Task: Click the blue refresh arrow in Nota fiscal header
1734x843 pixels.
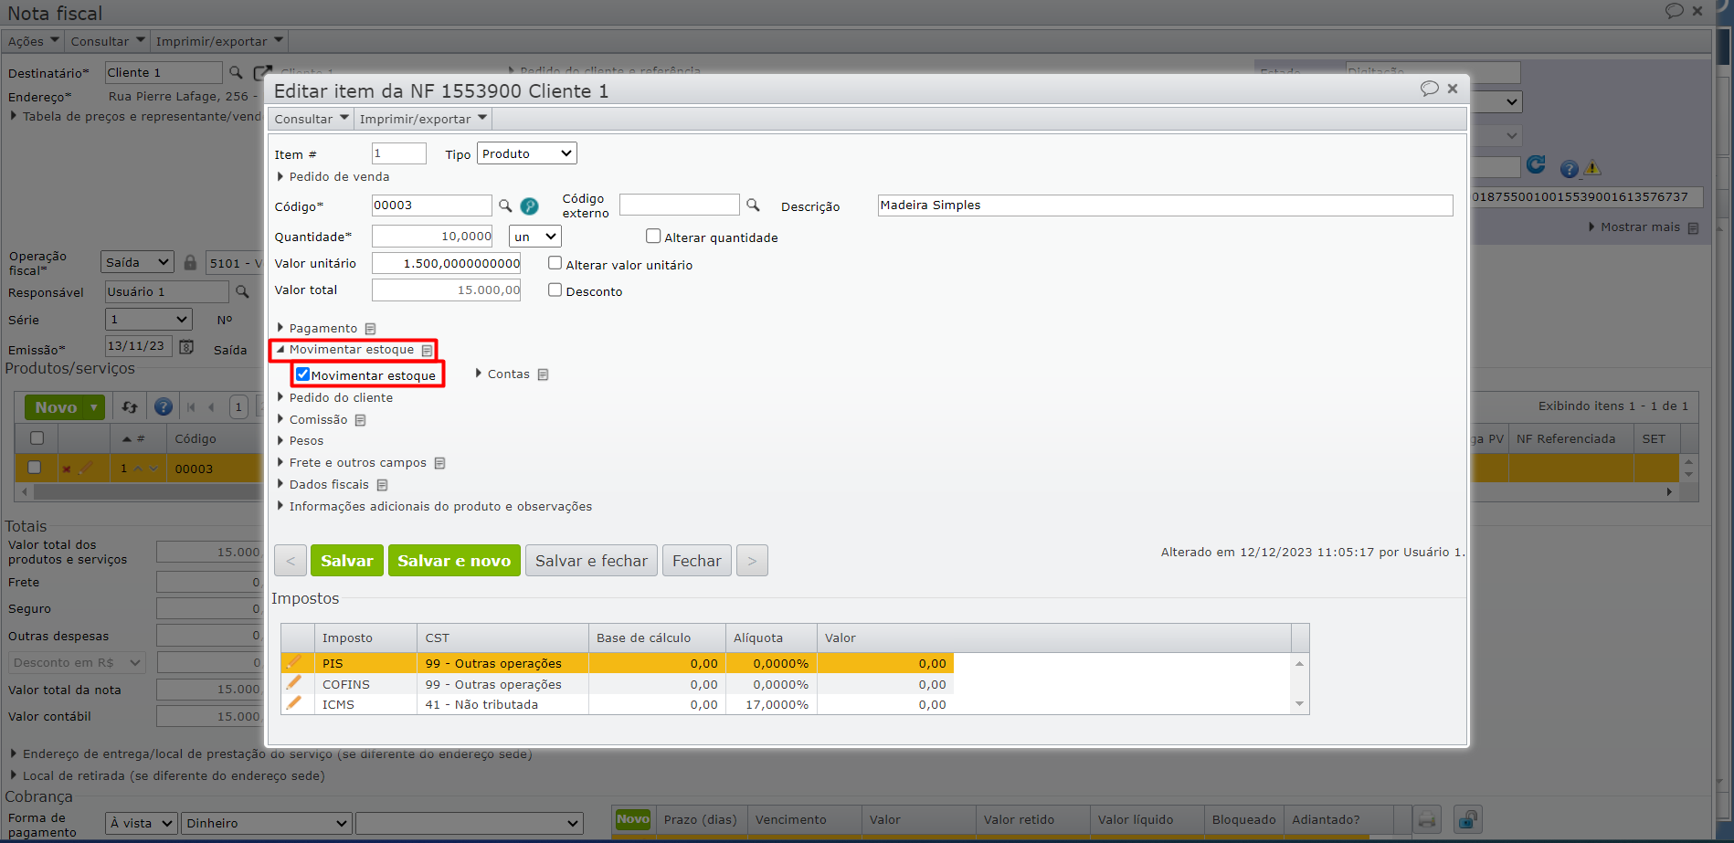Action: tap(1536, 164)
